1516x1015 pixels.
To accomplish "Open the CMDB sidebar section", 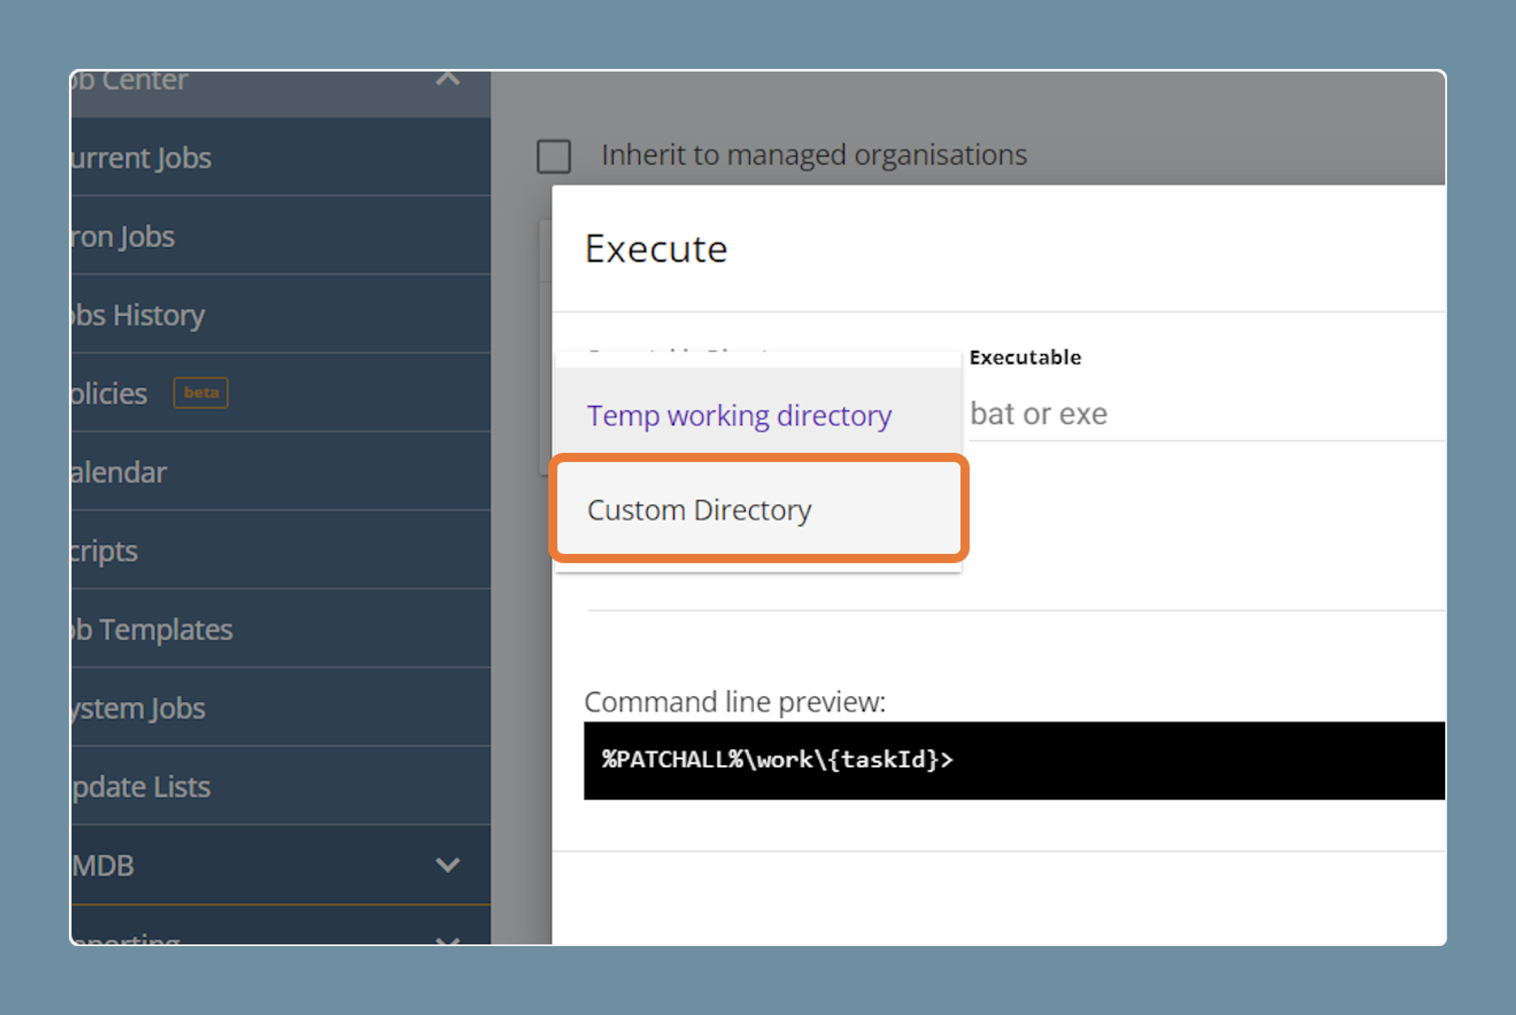I will click(x=280, y=865).
